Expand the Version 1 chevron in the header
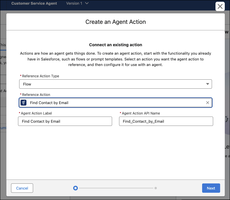The width and height of the screenshot is (230, 200). (x=87, y=3)
